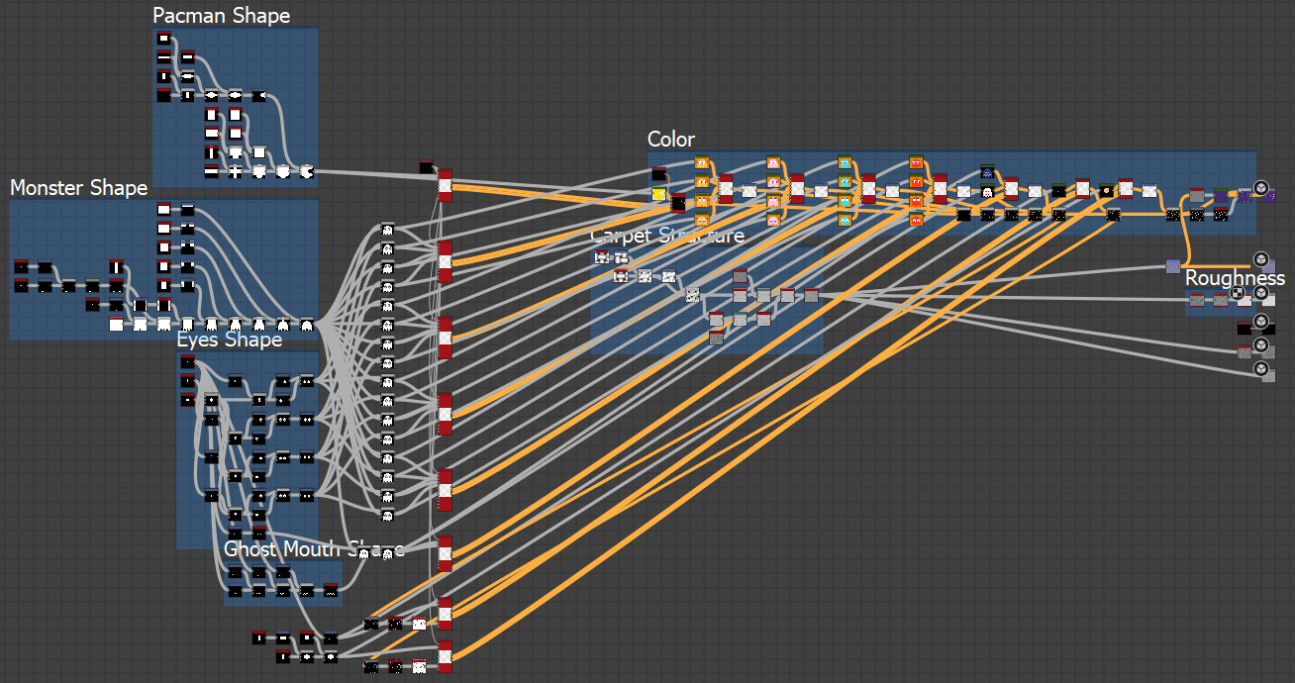Select the bottommost orange ghost node
This screenshot has height=683, width=1295.
click(702, 220)
